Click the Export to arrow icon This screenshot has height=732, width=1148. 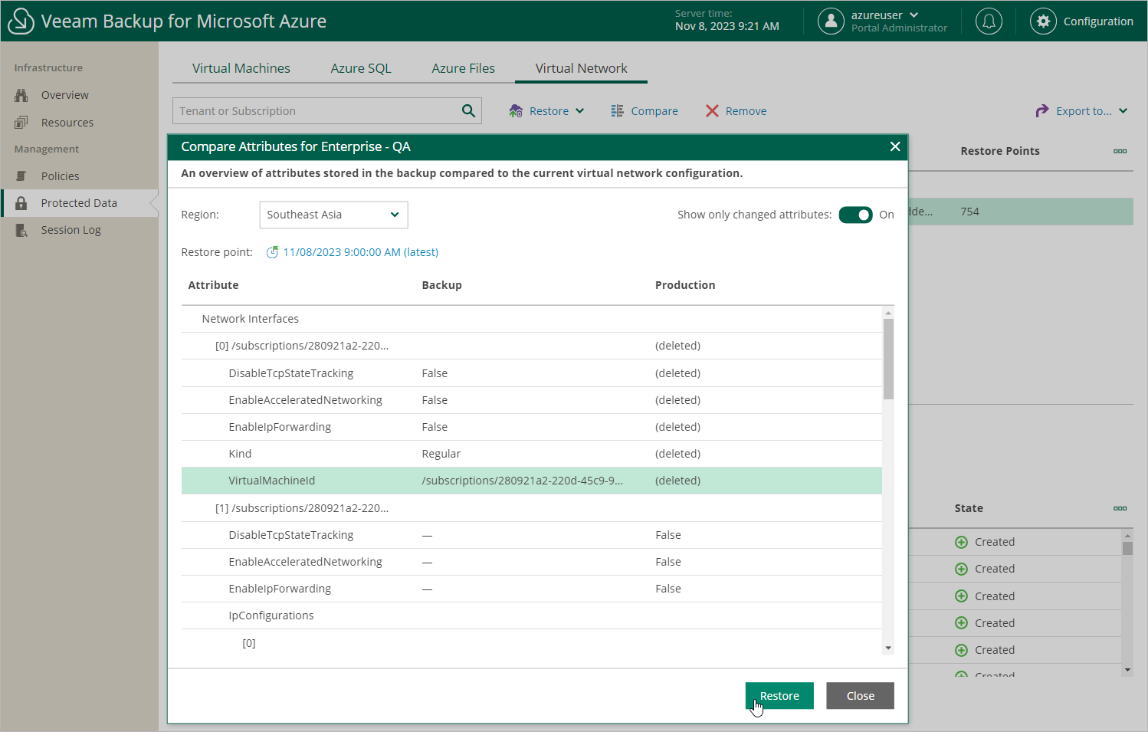click(x=1042, y=111)
